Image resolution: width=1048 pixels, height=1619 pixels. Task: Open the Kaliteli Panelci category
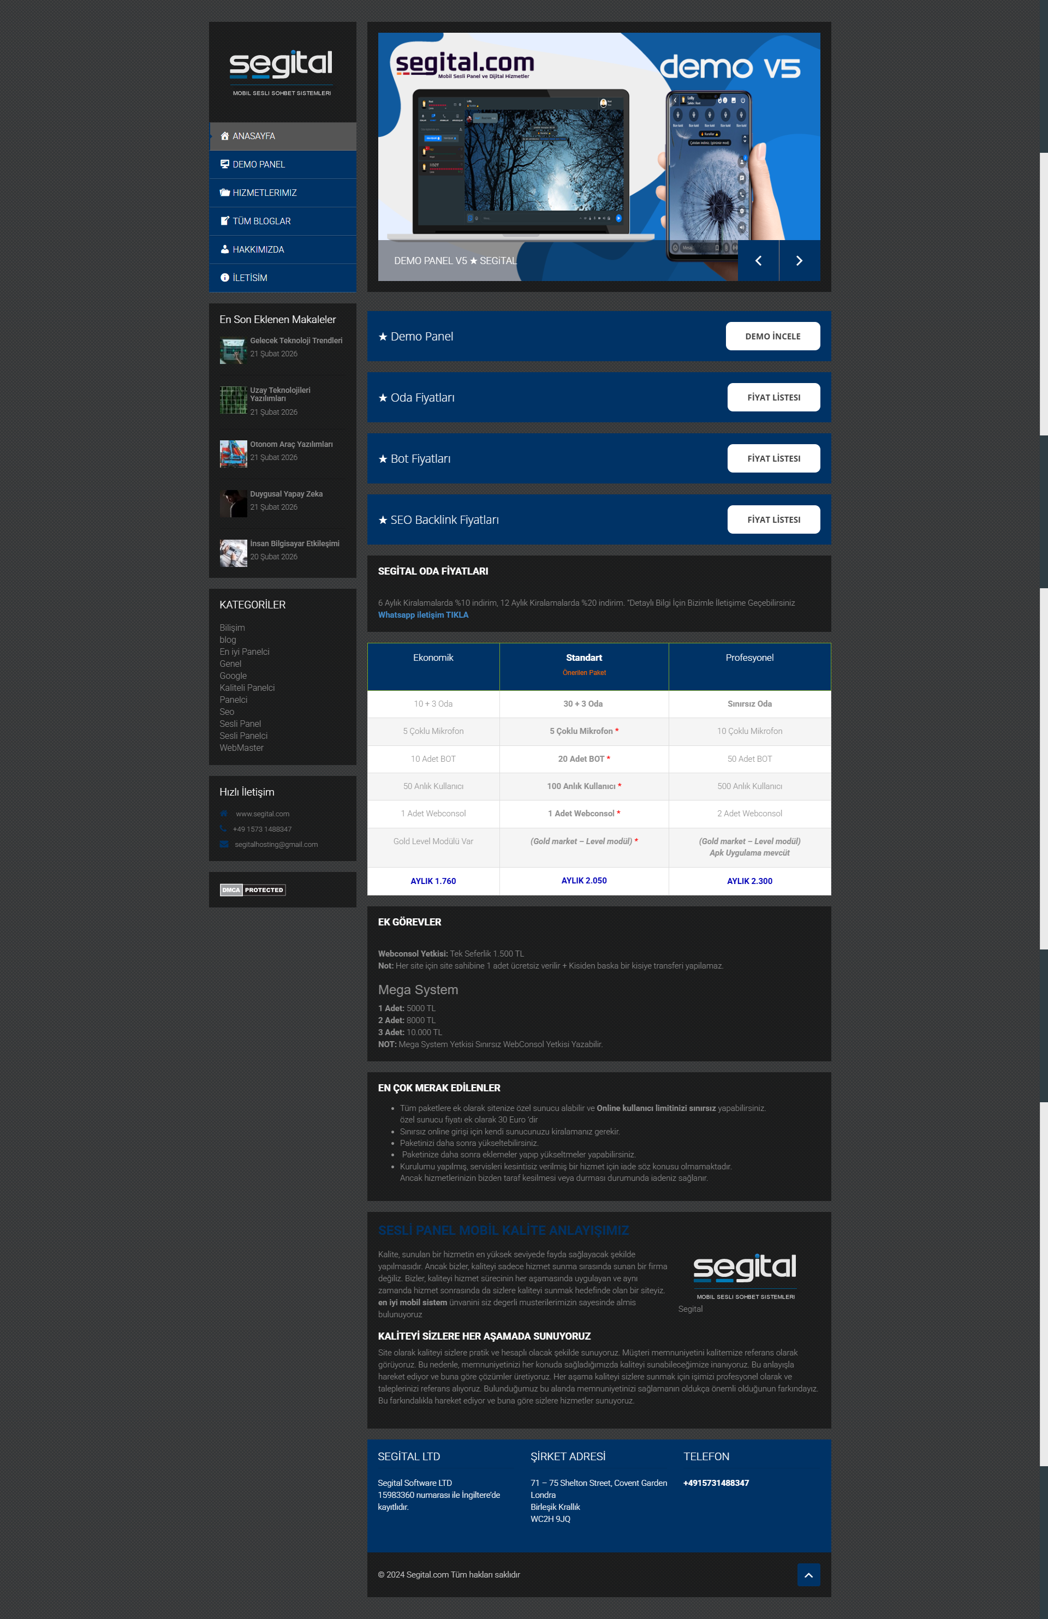(x=247, y=688)
